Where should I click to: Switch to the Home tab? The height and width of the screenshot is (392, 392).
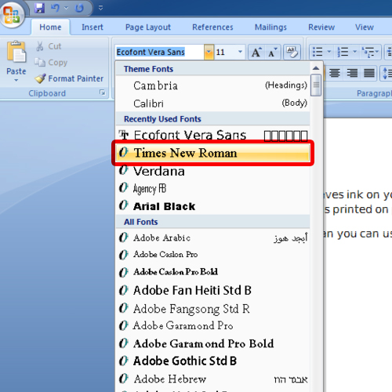pyautogui.click(x=50, y=27)
